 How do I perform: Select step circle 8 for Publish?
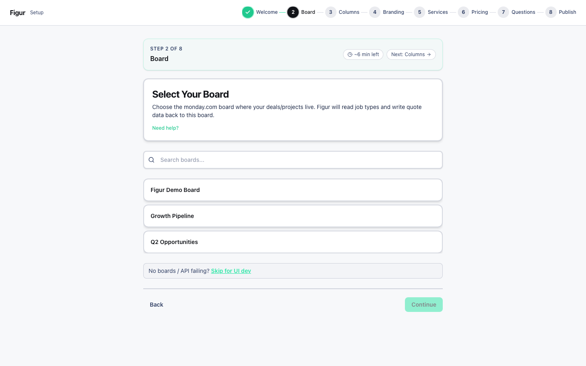(551, 12)
